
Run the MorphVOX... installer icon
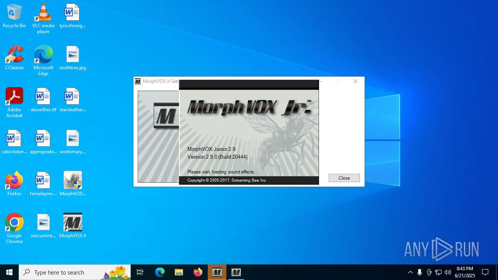pyautogui.click(x=72, y=184)
